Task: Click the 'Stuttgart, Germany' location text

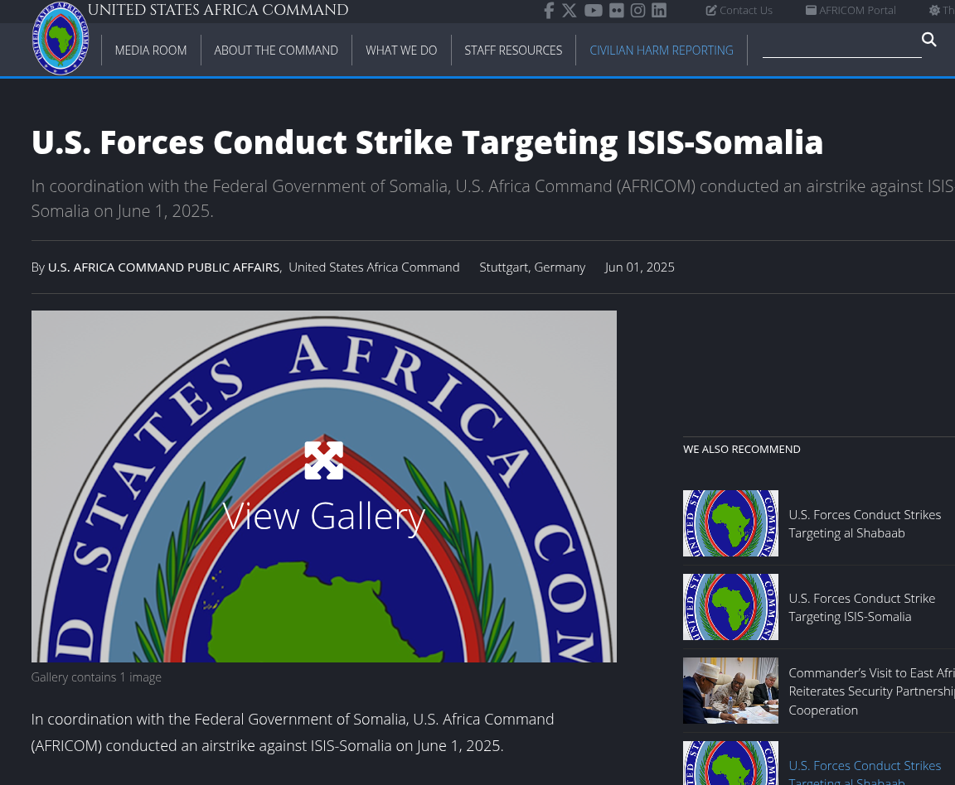Action: pyautogui.click(x=532, y=267)
